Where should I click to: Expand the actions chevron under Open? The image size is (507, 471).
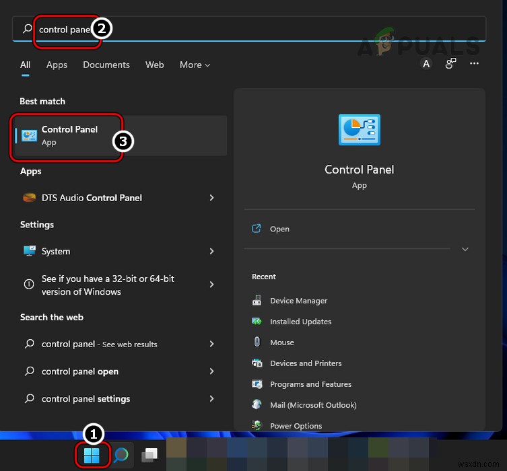point(465,250)
